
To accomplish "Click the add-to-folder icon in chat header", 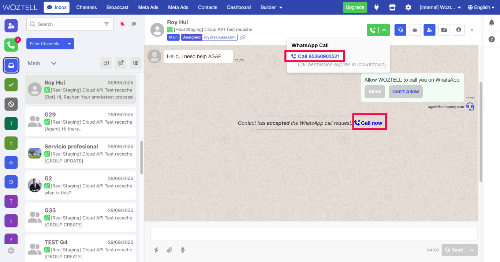I will 444,30.
